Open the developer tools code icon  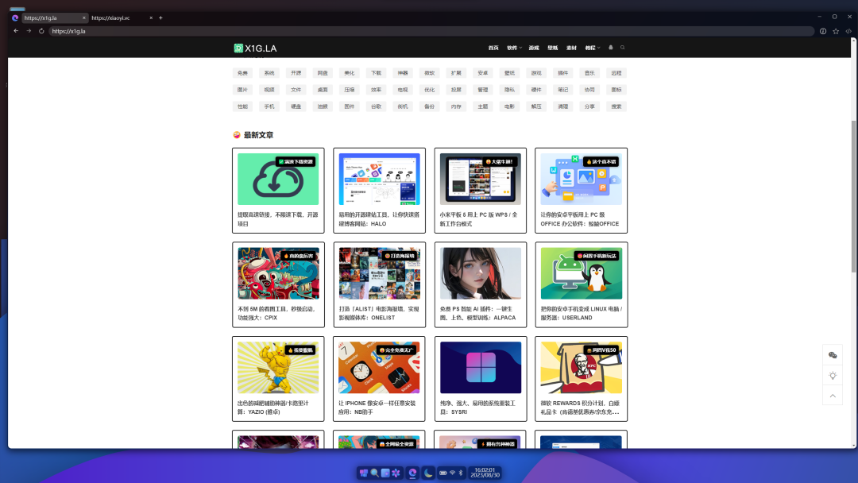tap(848, 31)
